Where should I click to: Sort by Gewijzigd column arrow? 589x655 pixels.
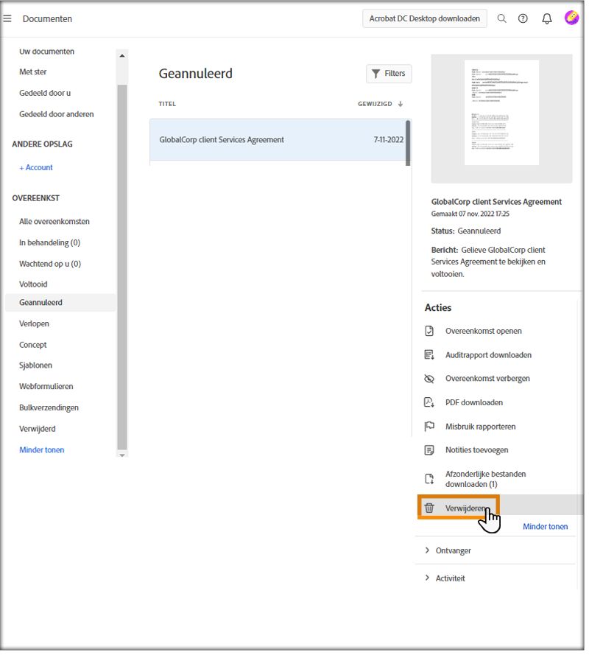pos(401,104)
